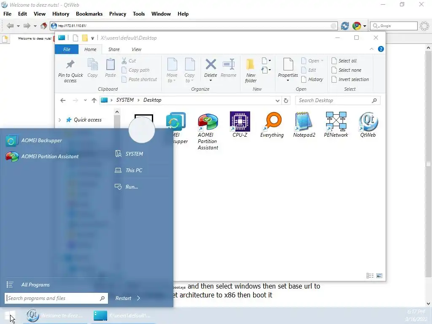
Task: Refresh the Explorer address bar
Action: tap(286, 100)
